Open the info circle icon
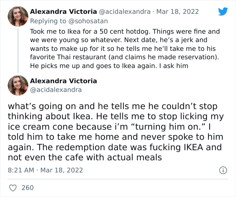Screen dimensions: 236x197 223,170
